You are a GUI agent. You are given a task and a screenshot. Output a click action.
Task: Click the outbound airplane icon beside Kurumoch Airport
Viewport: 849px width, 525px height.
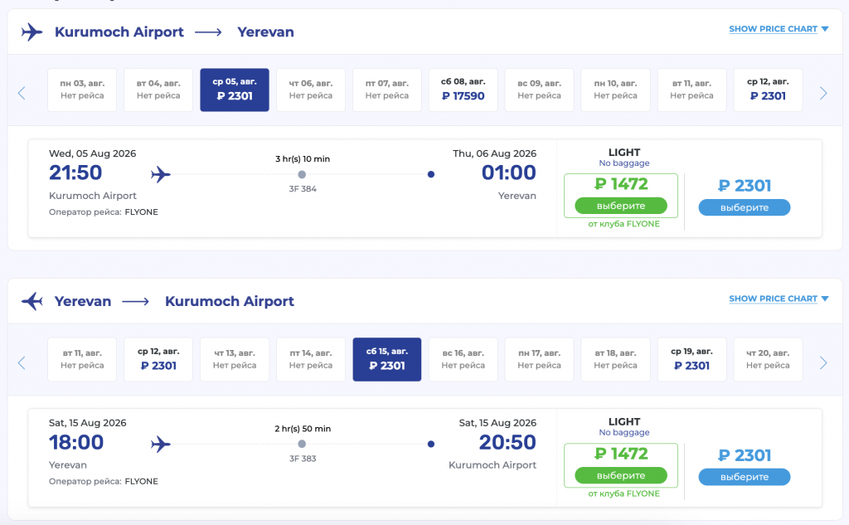point(32,32)
